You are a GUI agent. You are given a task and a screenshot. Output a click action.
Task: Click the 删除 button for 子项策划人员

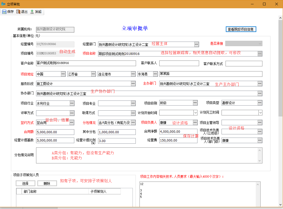[47, 183]
